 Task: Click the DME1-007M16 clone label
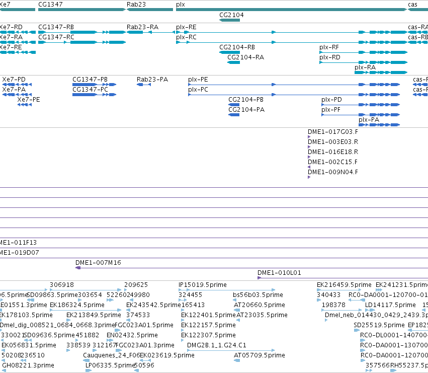[x=98, y=263]
